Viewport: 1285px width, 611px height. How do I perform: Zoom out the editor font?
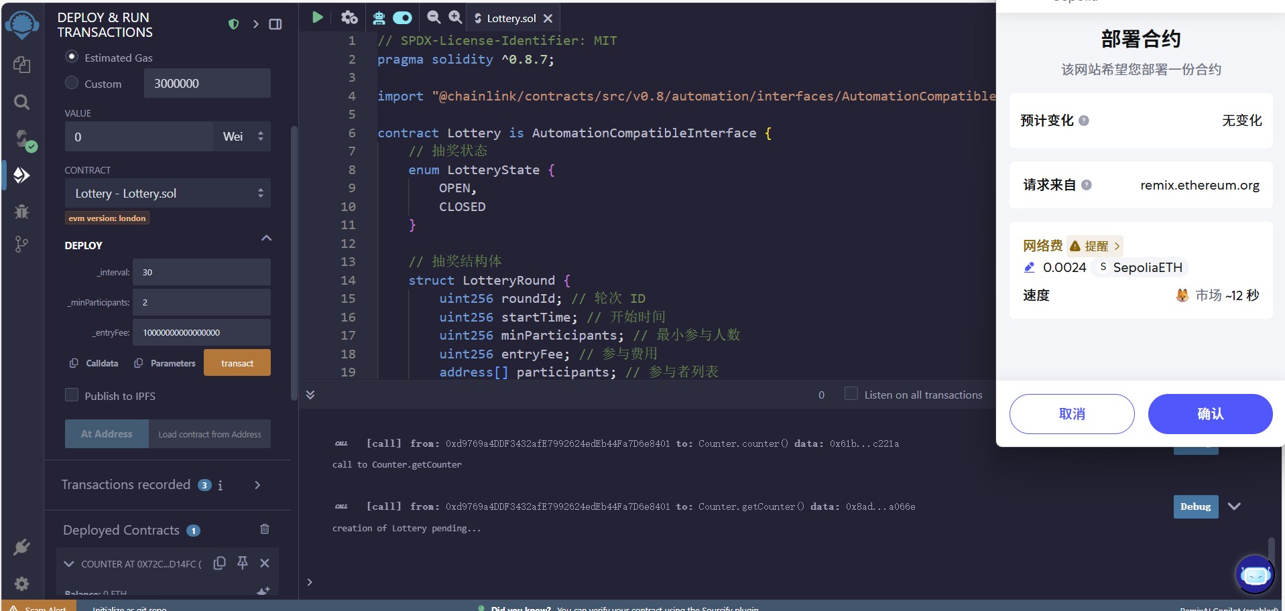434,17
